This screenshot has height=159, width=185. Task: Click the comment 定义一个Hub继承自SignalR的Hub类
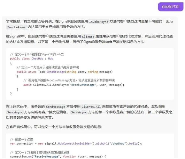37,54
